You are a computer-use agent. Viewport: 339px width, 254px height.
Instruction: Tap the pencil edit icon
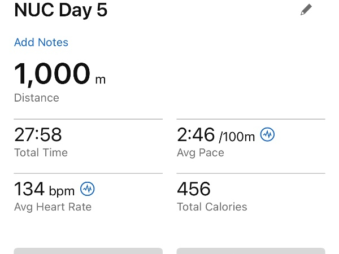pyautogui.click(x=306, y=10)
